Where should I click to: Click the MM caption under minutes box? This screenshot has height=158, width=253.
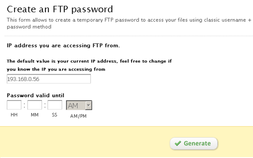click(x=35, y=115)
